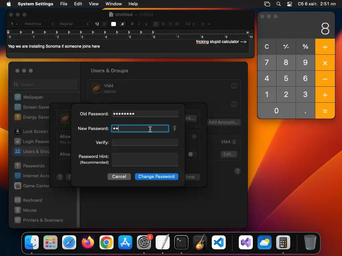This screenshot has width=342, height=256.
Task: Open the Edit menu
Action: (78, 4)
